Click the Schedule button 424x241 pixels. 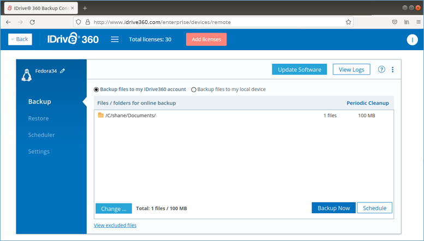[374, 208]
